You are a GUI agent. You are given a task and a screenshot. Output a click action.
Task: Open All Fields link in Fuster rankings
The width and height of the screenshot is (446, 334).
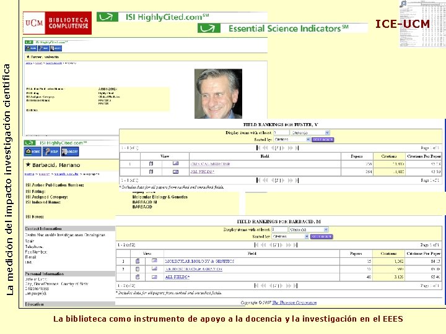202,171
